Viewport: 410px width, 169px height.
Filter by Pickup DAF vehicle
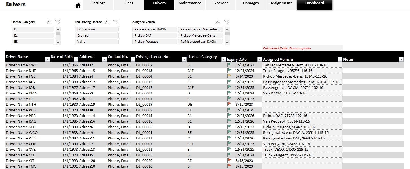click(155, 35)
